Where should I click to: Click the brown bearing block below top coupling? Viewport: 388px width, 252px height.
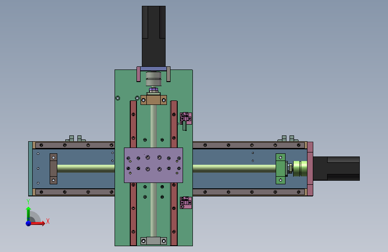click(x=153, y=100)
